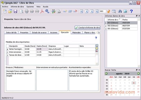Click the report number field showing 003
Viewport: 141px width, 100px height.
click(x=103, y=11)
